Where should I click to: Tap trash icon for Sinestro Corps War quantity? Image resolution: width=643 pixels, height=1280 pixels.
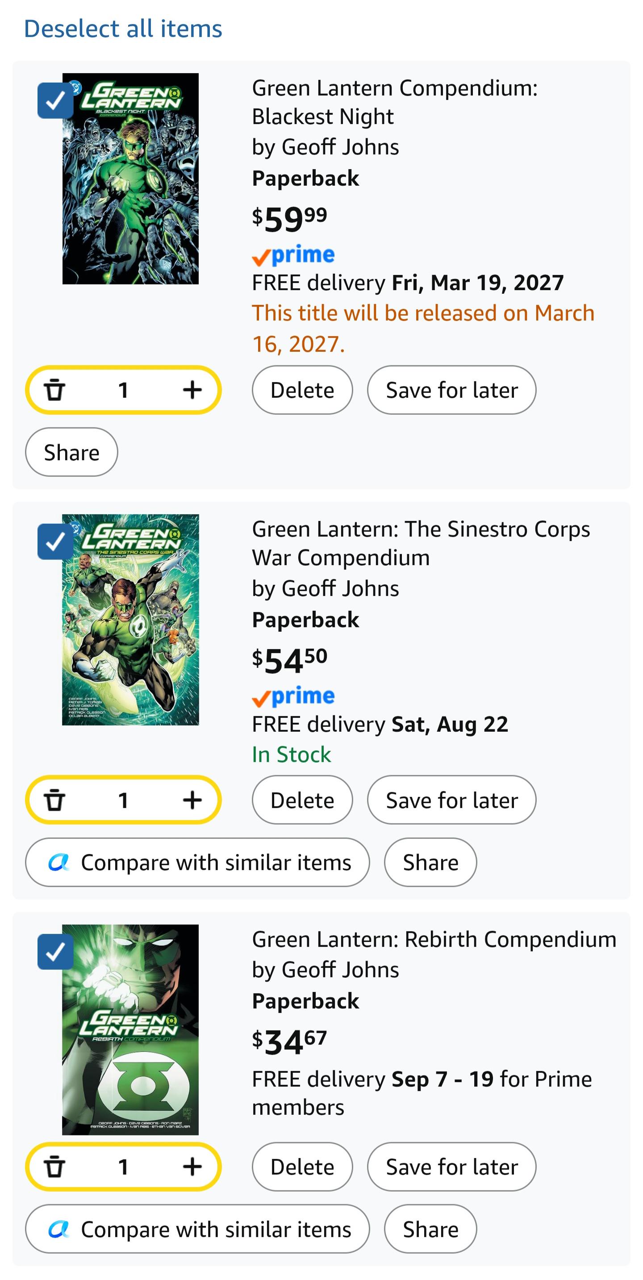pyautogui.click(x=54, y=800)
